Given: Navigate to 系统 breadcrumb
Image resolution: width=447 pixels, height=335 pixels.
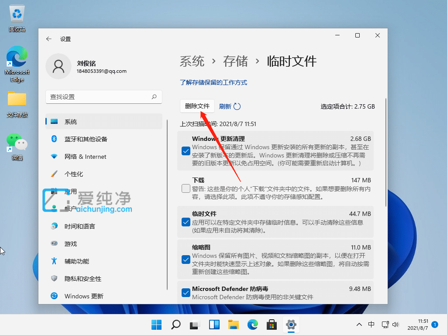Looking at the screenshot, I should click(x=192, y=61).
